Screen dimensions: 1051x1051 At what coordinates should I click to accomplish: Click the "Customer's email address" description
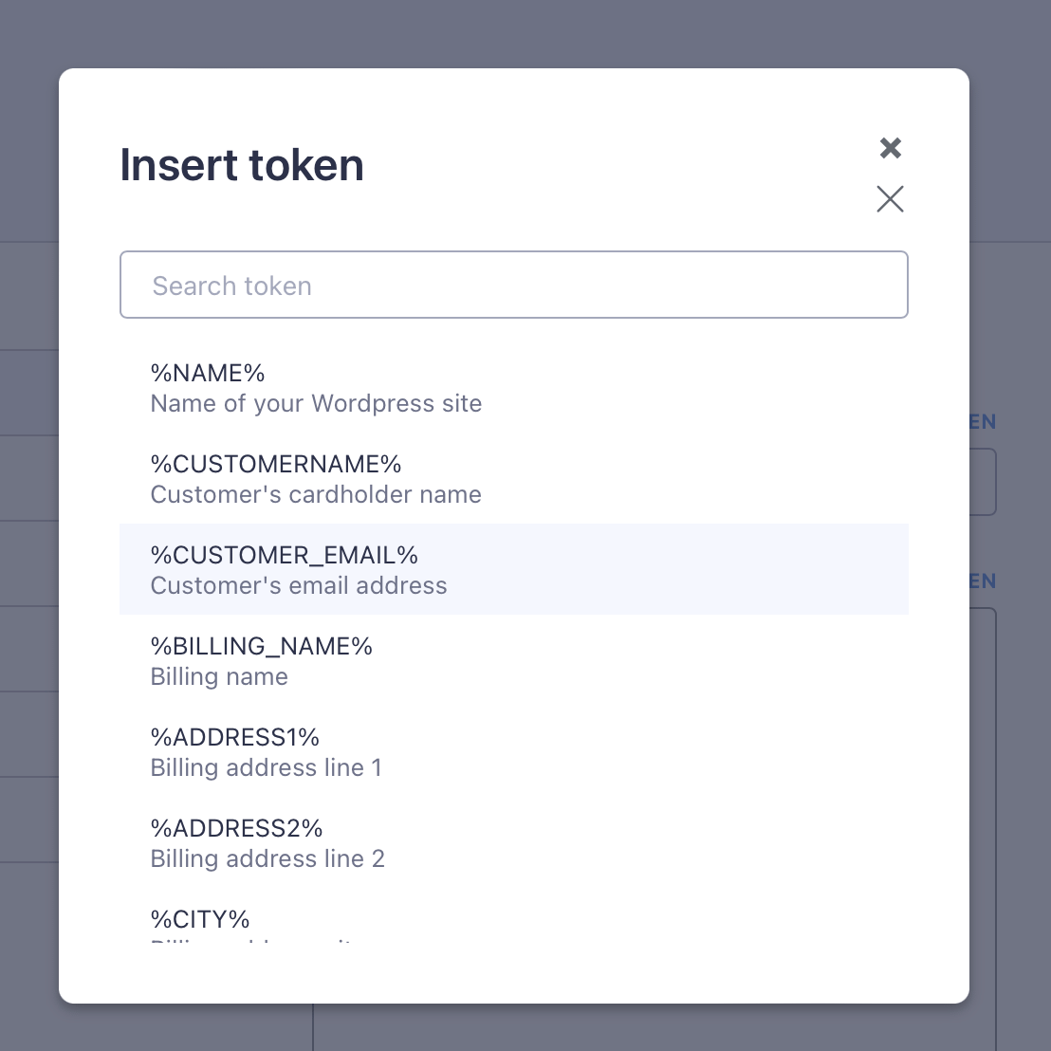[299, 585]
